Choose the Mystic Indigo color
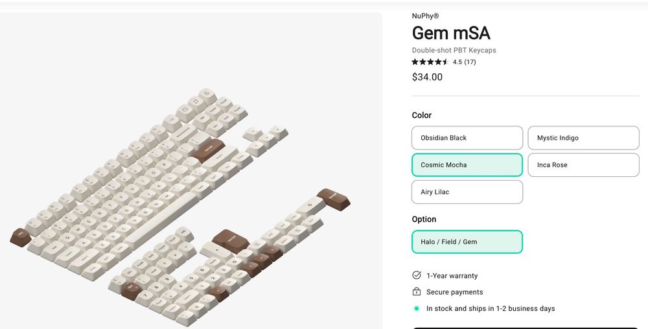 (x=583, y=138)
